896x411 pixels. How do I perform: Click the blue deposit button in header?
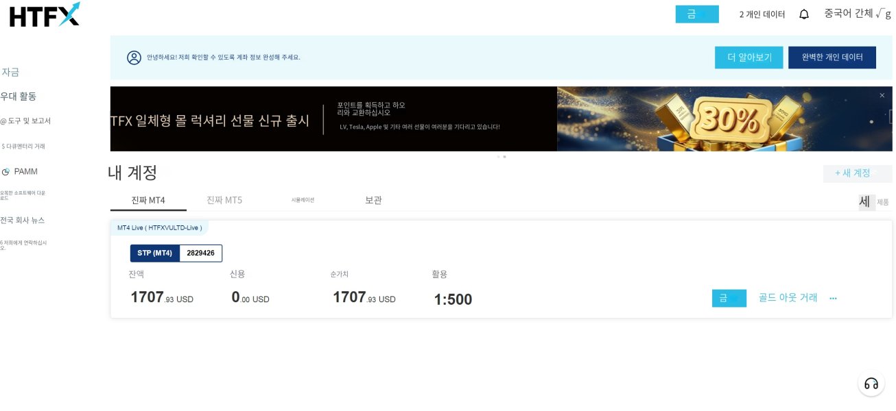(x=696, y=14)
